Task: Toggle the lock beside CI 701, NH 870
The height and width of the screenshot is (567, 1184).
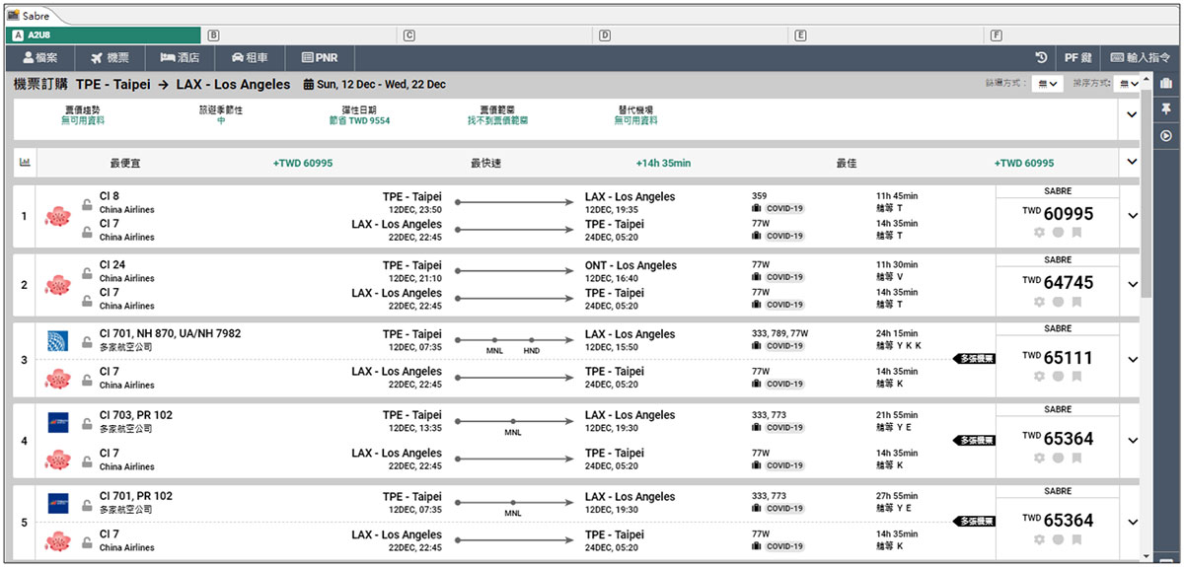Action: 87,341
